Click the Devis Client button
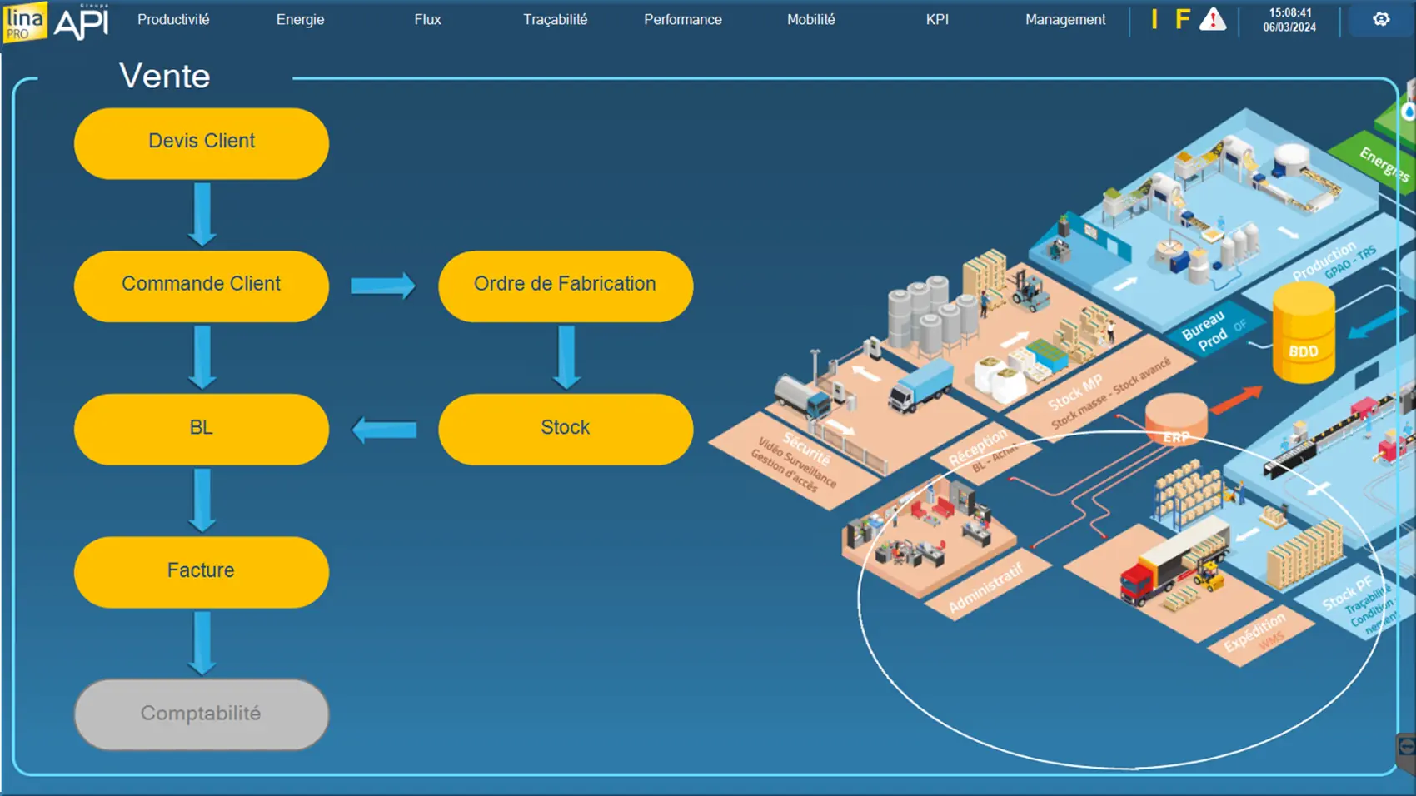Screen dimensions: 1416x796 tap(202, 142)
